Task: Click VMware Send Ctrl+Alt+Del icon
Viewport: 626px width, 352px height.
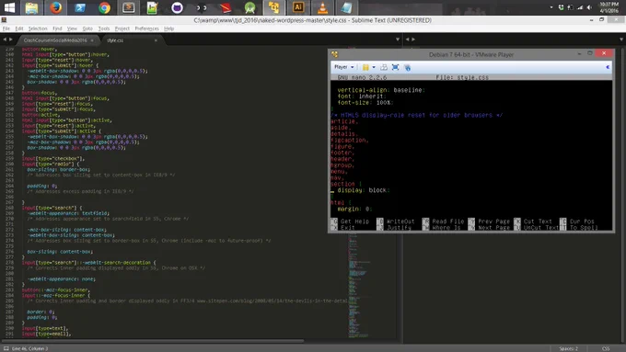Action: coord(384,67)
